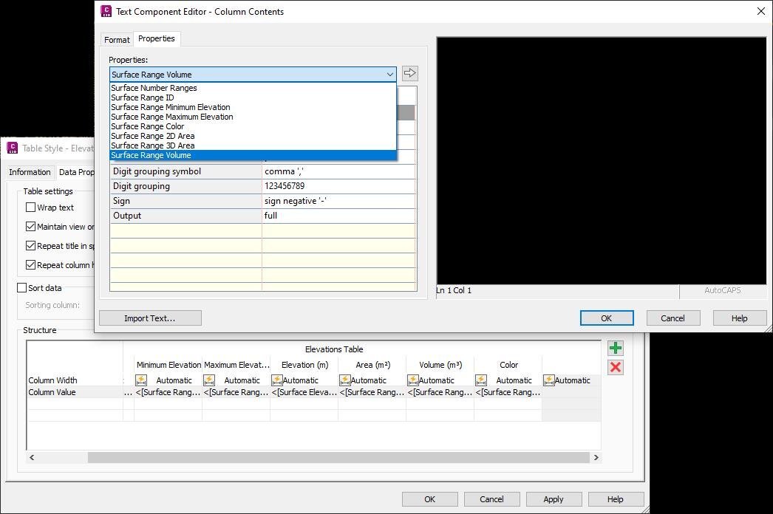Add a new column with green plus
The height and width of the screenshot is (514, 773).
tap(616, 348)
